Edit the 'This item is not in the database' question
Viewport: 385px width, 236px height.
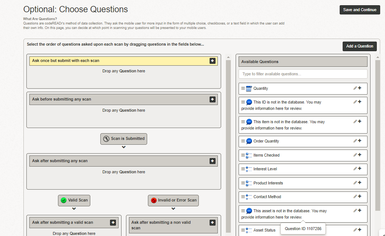point(355,121)
